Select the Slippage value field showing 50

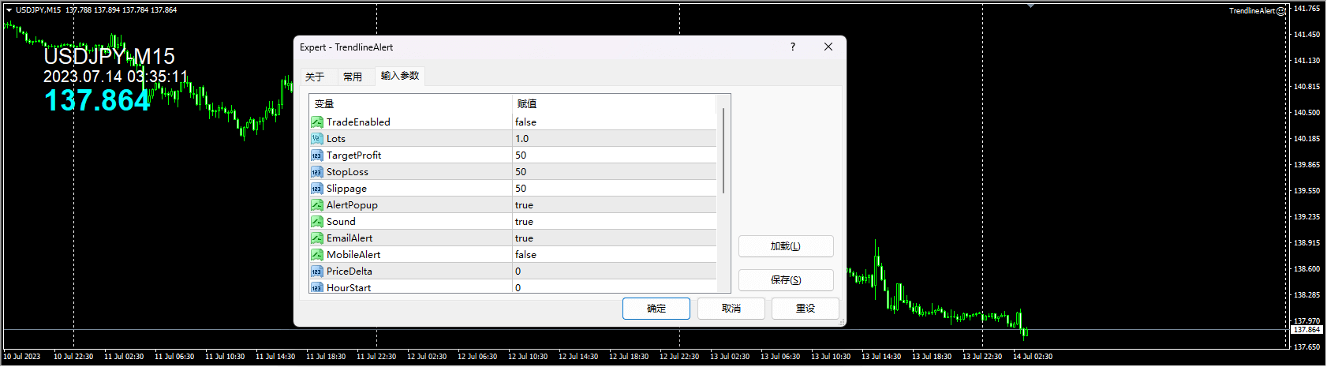point(521,189)
